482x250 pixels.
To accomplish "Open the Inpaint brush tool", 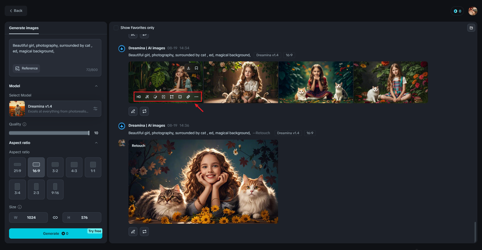I will coord(156,97).
